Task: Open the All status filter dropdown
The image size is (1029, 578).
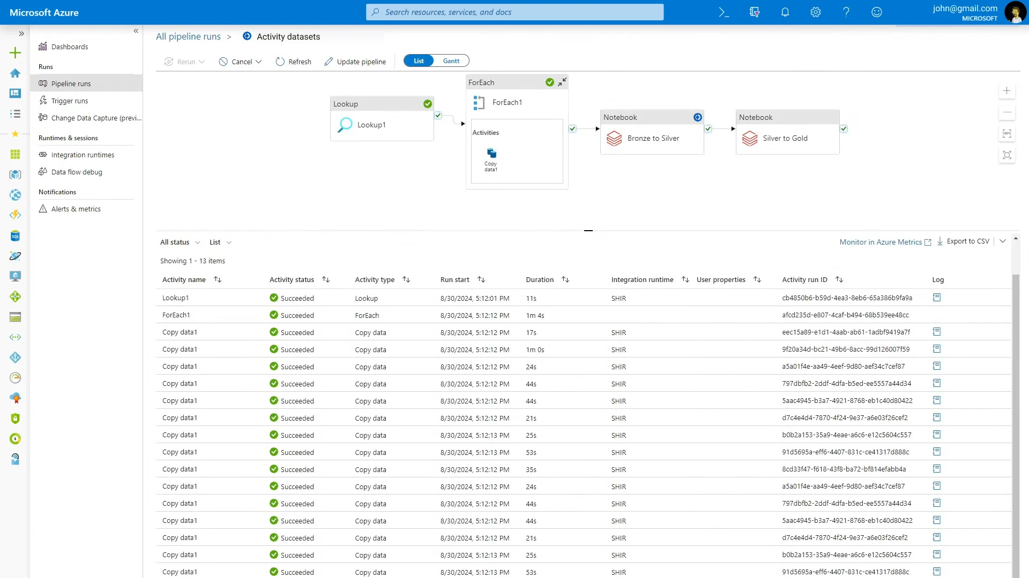Action: pyautogui.click(x=179, y=242)
